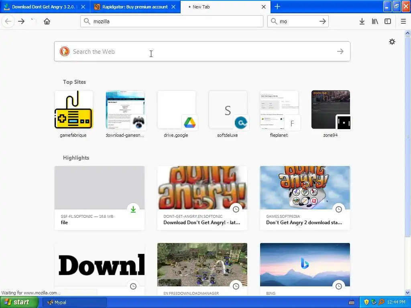Close the Rapidgator tab
Image resolution: width=411 pixels, height=308 pixels.
tap(173, 7)
